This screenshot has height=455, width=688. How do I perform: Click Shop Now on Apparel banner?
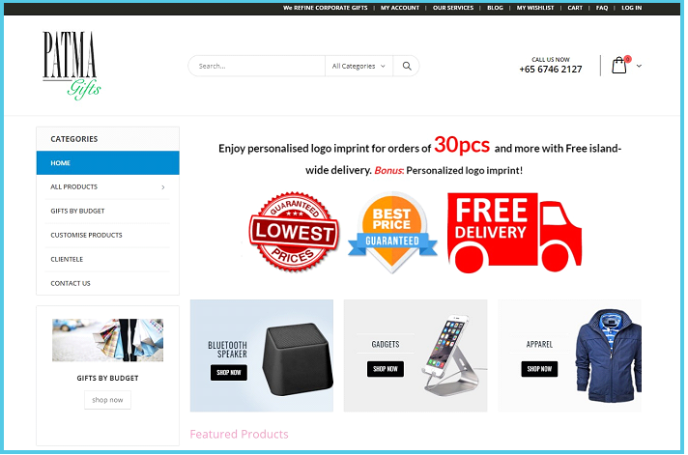(539, 369)
